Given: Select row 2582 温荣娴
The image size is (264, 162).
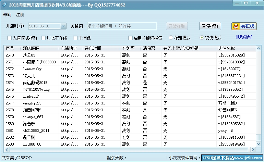Looking at the screenshot, I should coord(130,137).
